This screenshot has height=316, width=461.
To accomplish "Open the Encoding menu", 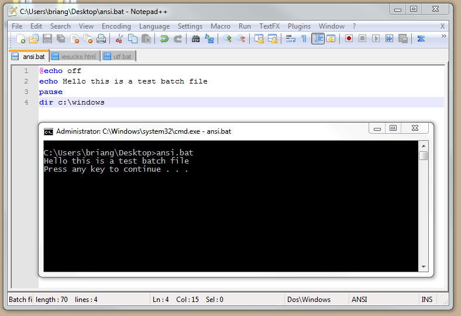I will (x=116, y=26).
